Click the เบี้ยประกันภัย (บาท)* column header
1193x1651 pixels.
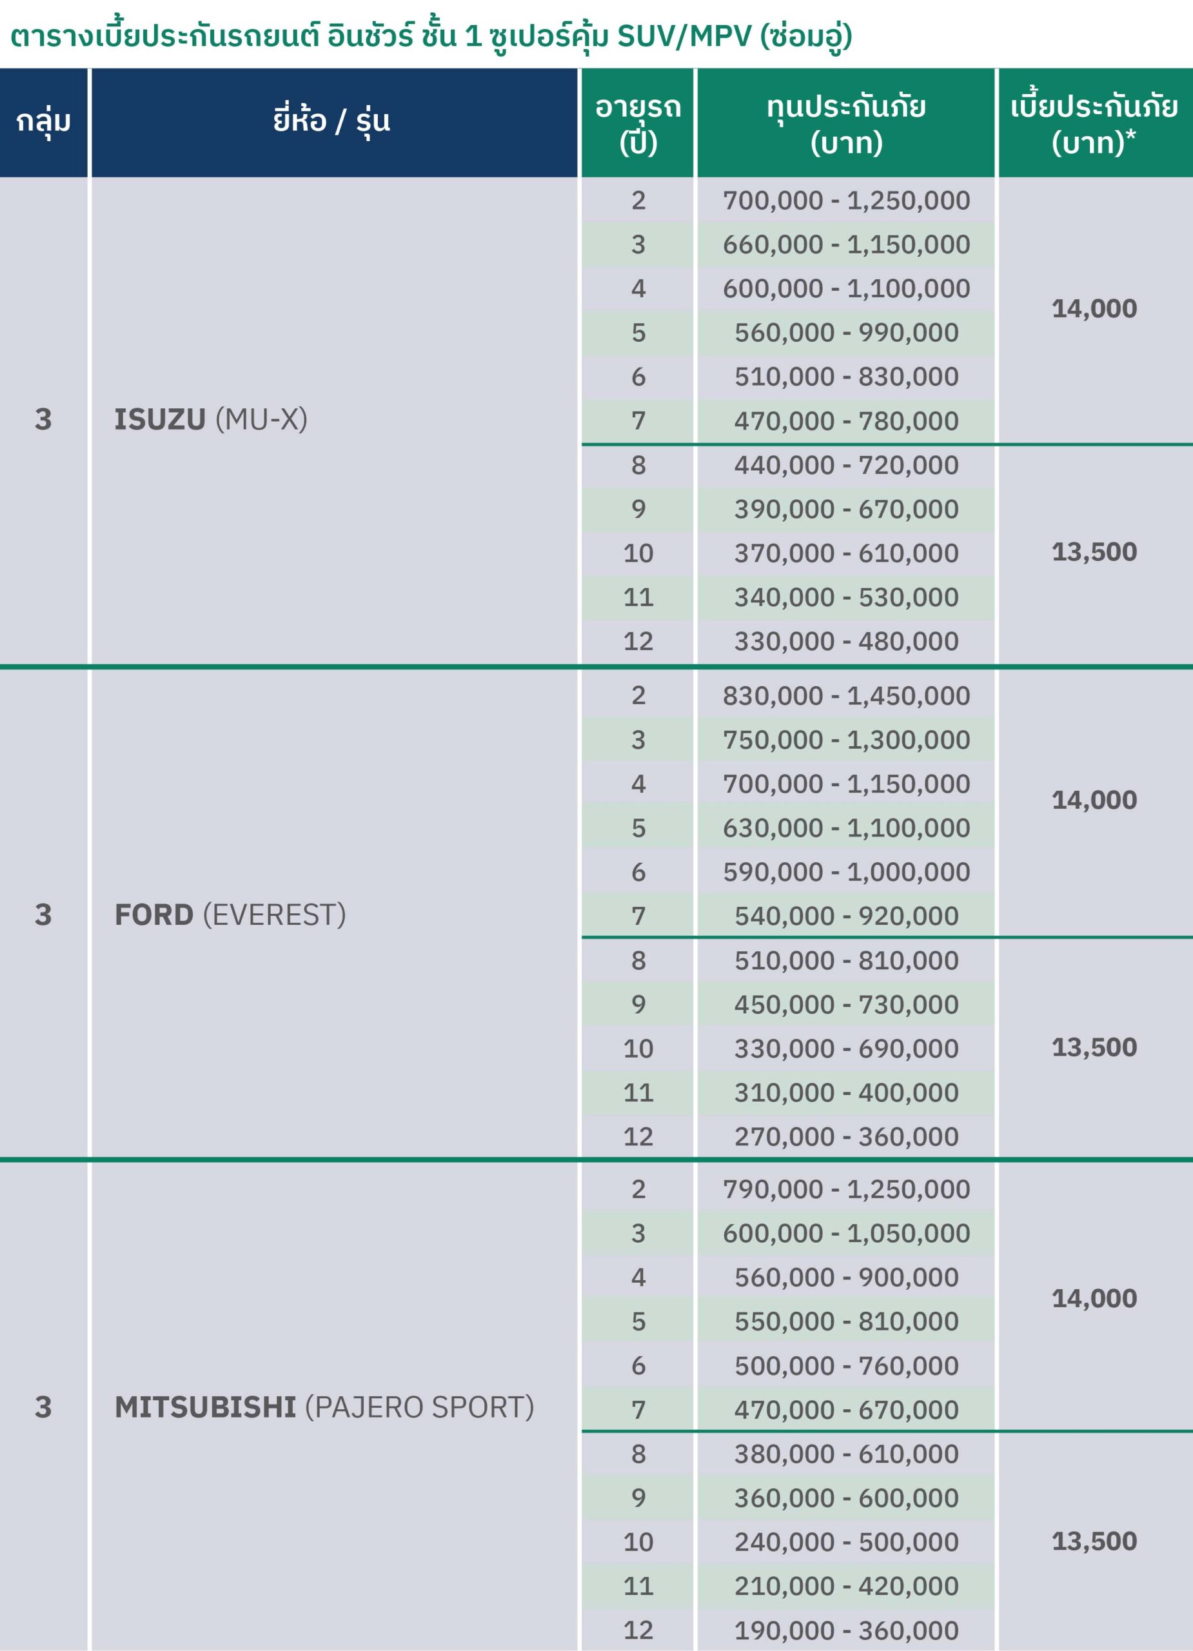coord(1095,123)
